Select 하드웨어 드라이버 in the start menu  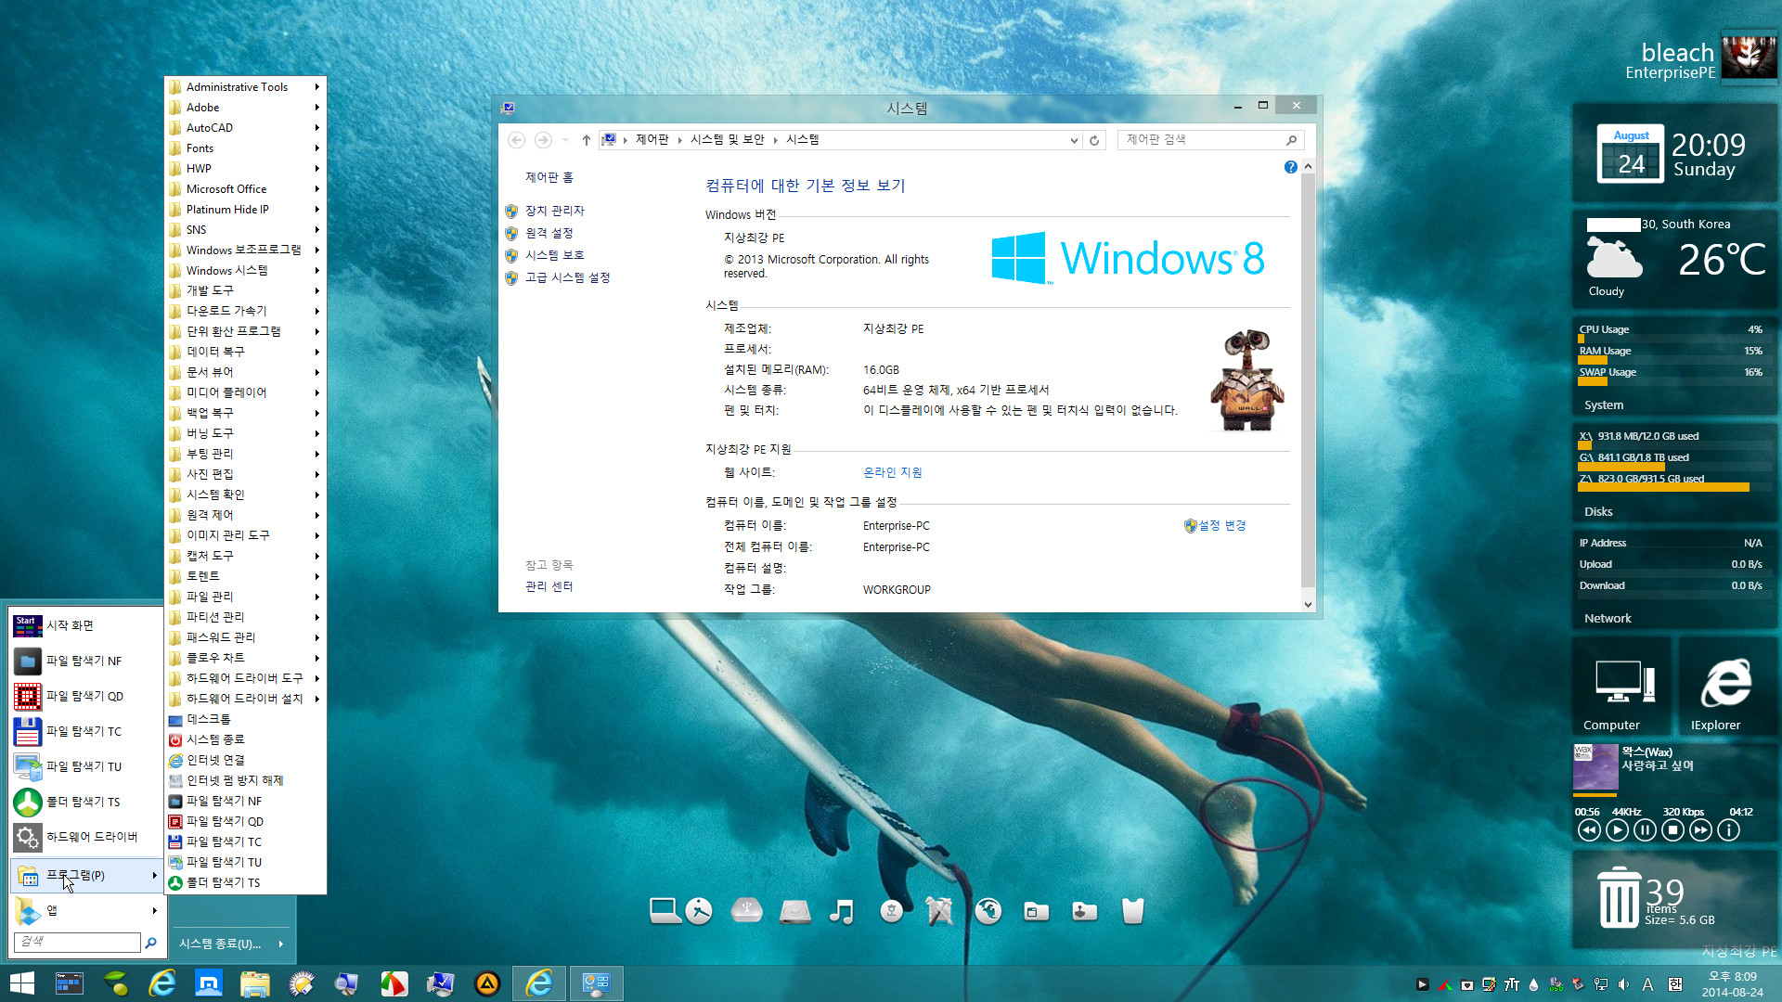point(85,838)
